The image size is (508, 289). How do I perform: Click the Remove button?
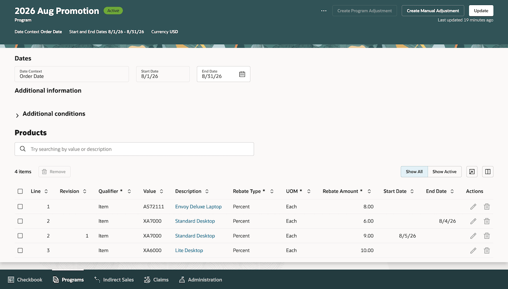[x=54, y=172]
